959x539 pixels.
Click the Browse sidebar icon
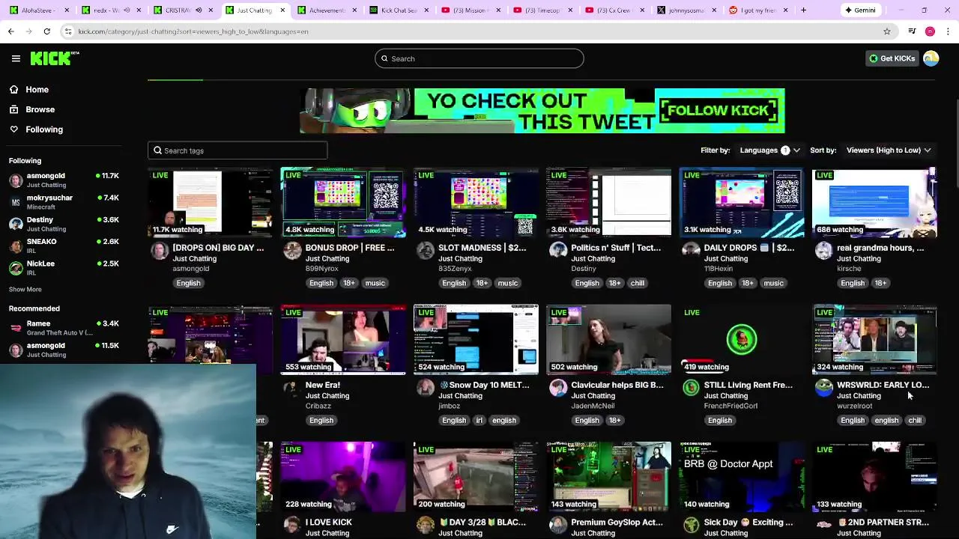(x=13, y=109)
